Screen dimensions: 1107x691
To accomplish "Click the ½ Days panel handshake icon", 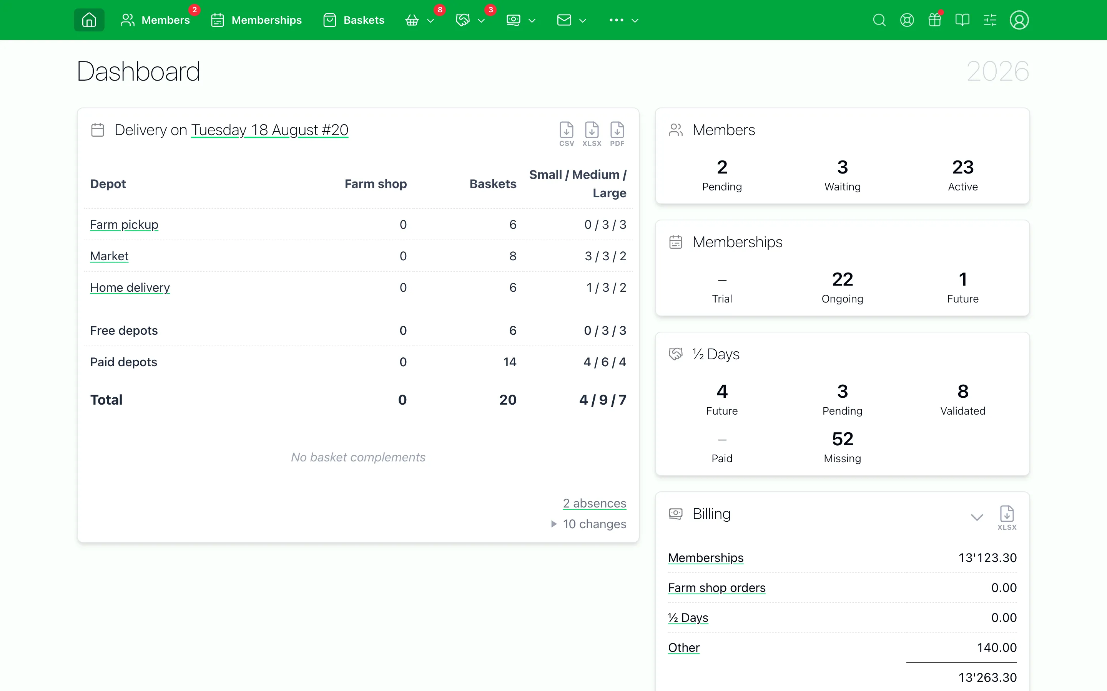I will coord(676,354).
